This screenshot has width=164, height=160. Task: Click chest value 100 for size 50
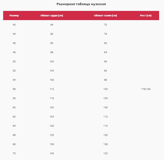point(52,61)
